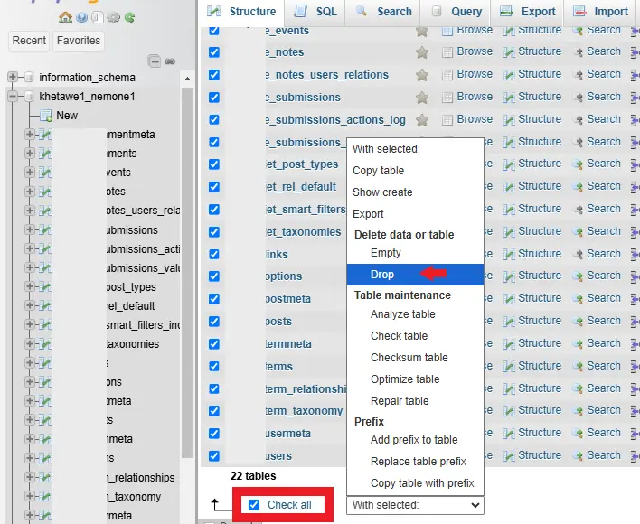Open the settings gear icon in sidebar
Screen dimensions: 640x524
coord(114,17)
